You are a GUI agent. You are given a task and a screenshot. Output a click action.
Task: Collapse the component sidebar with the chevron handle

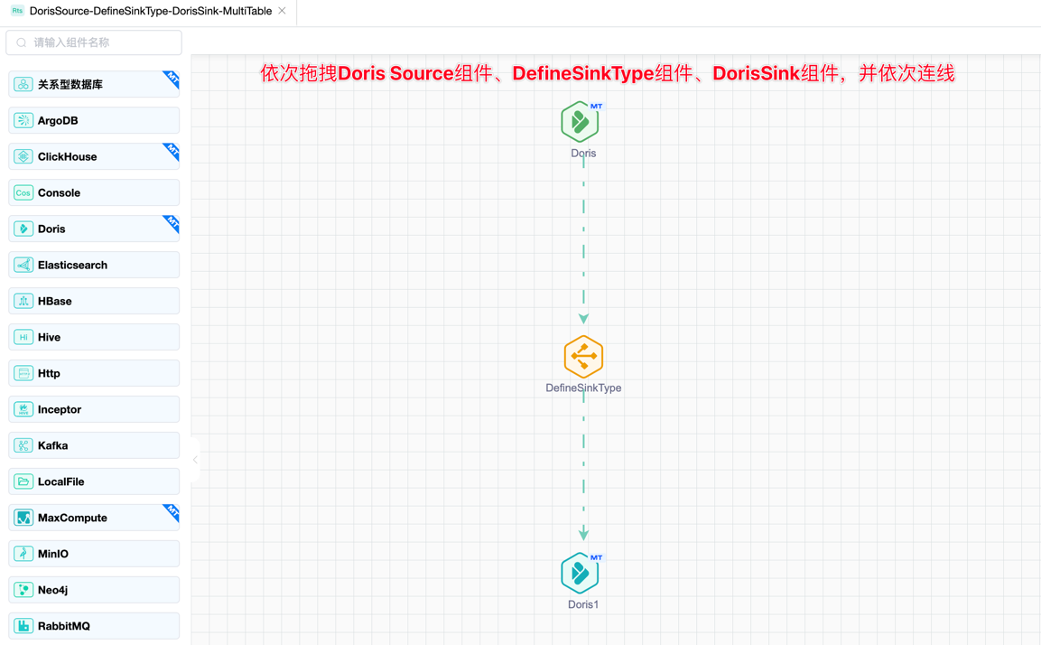click(x=195, y=460)
